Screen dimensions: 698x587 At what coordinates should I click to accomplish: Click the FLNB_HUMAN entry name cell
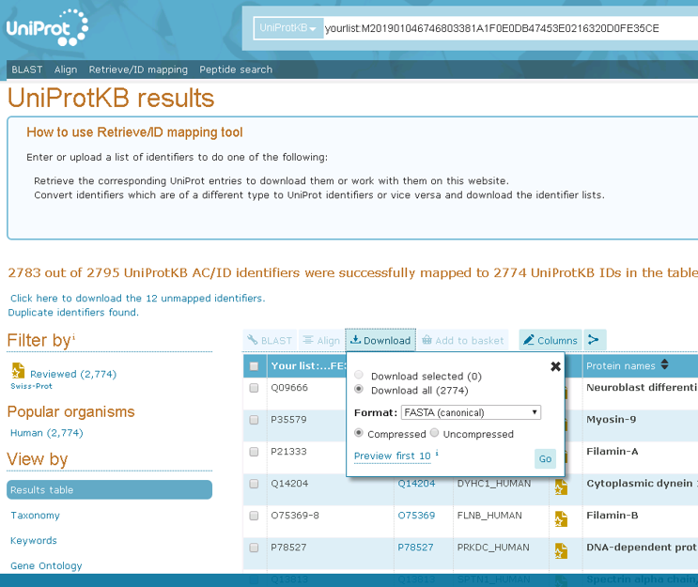tap(489, 516)
